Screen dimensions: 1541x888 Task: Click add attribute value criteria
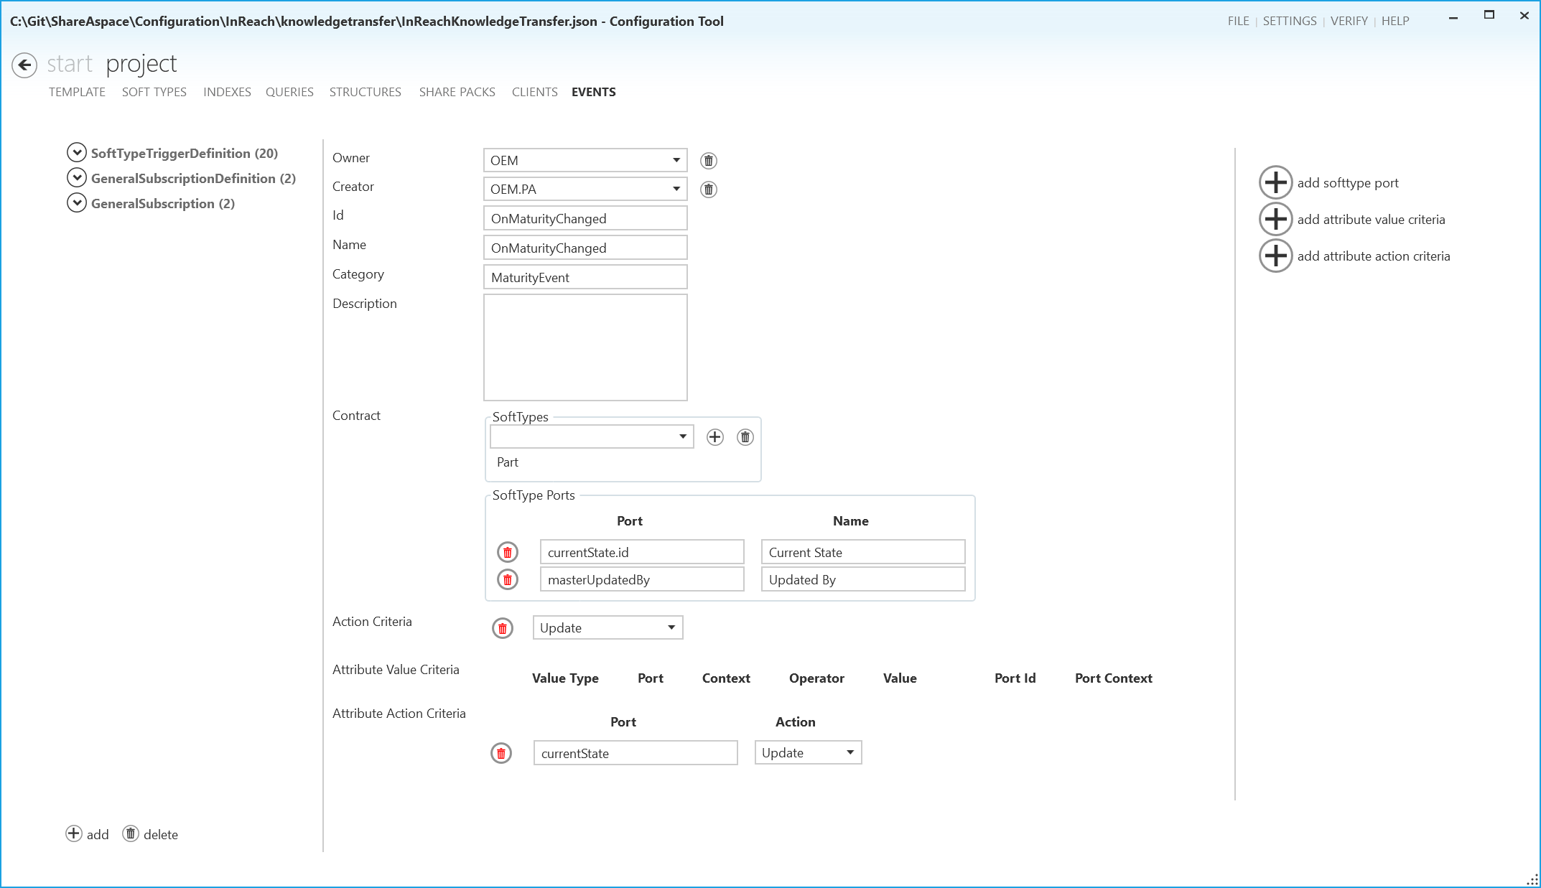pos(1275,220)
